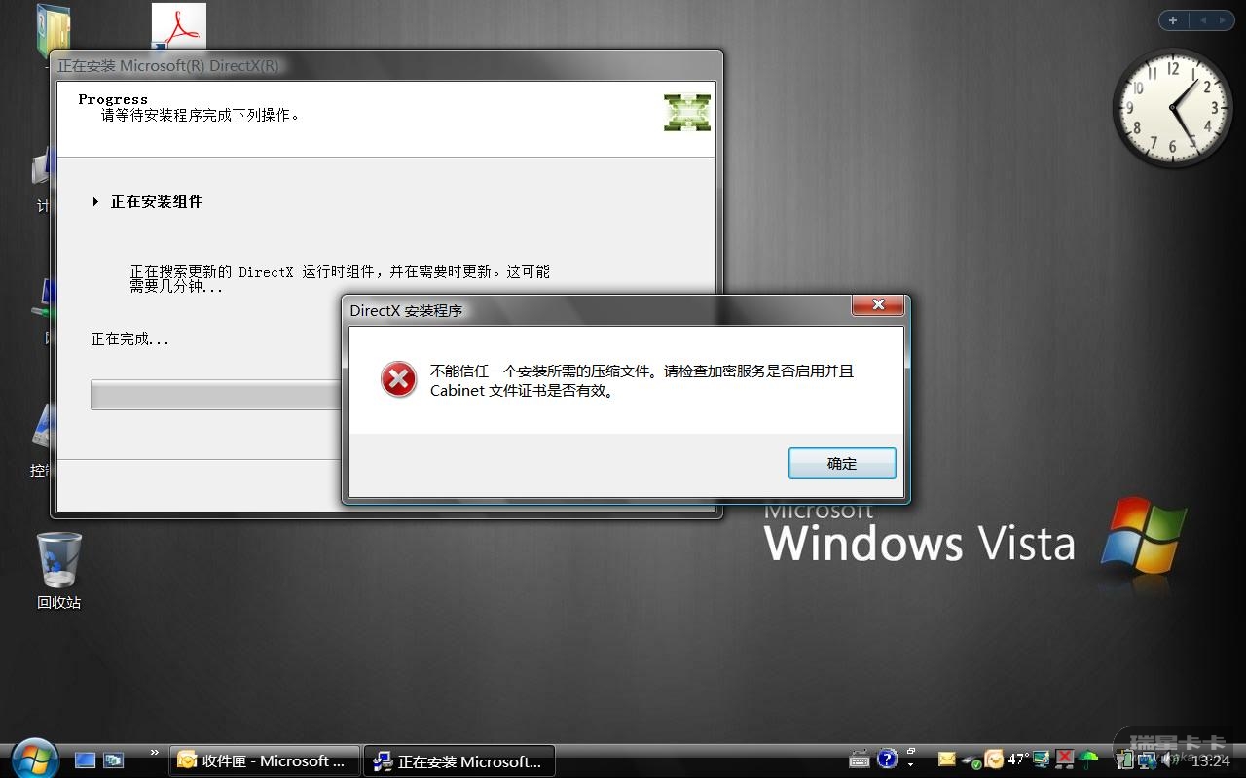Click the DirectX logo in the installer header

click(686, 113)
